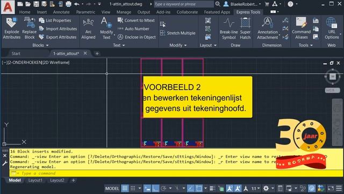Toggle Lineweight display in status bar
Image resolution: width=344 pixels, height=194 pixels.
pyautogui.click(x=212, y=189)
